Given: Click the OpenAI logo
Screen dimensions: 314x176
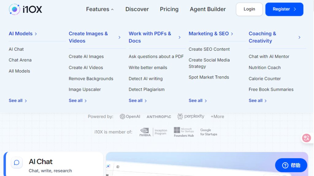Looking at the screenshot, I should [x=130, y=116].
